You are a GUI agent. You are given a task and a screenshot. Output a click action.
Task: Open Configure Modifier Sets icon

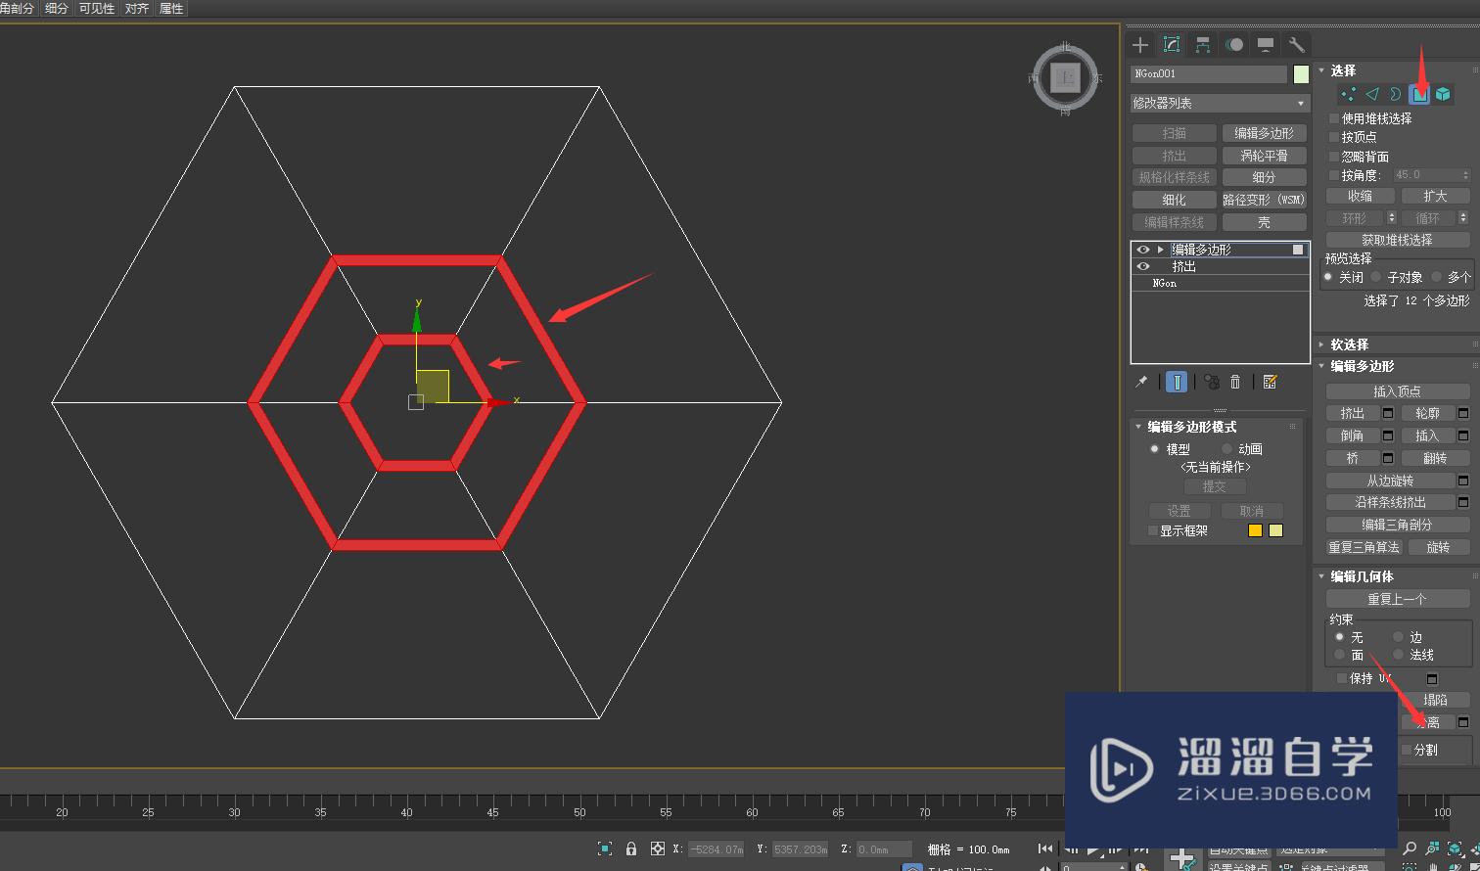pyautogui.click(x=1270, y=382)
